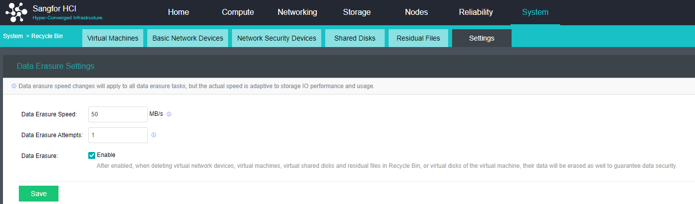695x204 pixels.
Task: Go to the Networking section
Action: coord(297,12)
